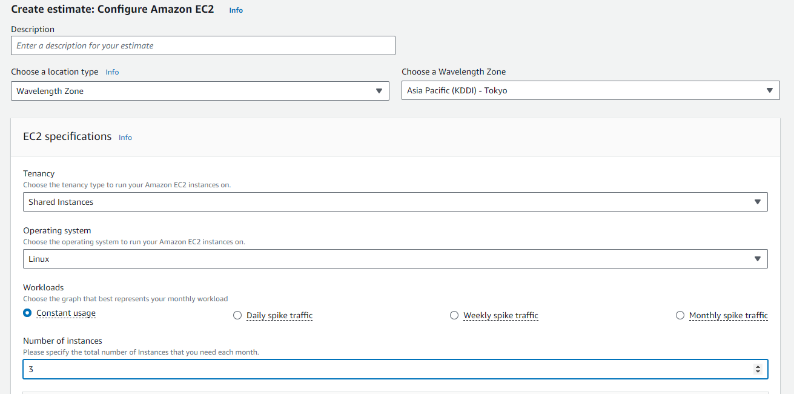This screenshot has width=794, height=394.
Task: Click the Description input field
Action: (x=203, y=45)
